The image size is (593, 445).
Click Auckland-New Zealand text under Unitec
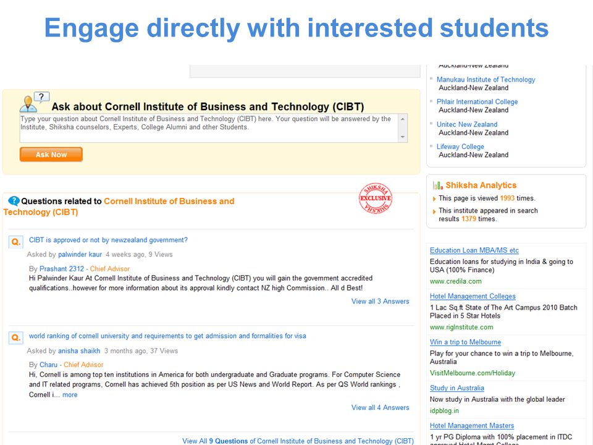click(473, 132)
